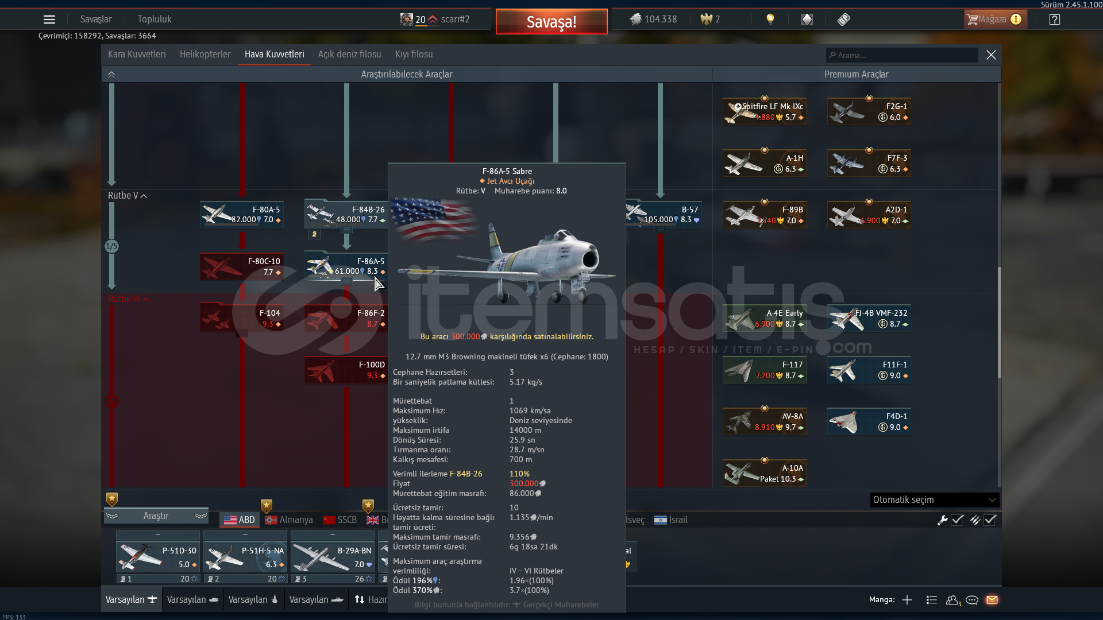Screen dimensions: 1103x620
Task: Open the Mağaza store button
Action: (x=995, y=20)
